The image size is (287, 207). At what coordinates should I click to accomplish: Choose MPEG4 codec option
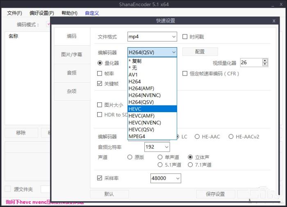pyautogui.click(x=152, y=136)
